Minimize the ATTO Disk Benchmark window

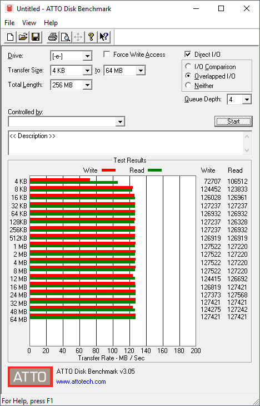196,9
